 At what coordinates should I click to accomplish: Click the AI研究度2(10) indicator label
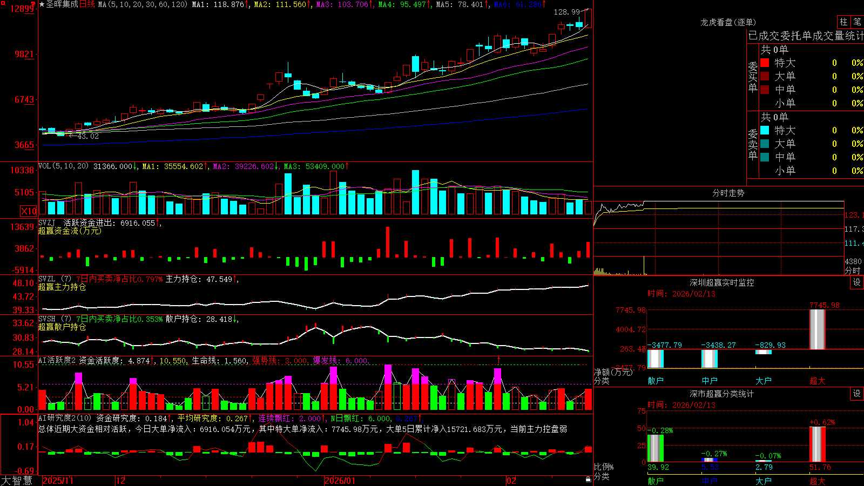(x=65, y=418)
